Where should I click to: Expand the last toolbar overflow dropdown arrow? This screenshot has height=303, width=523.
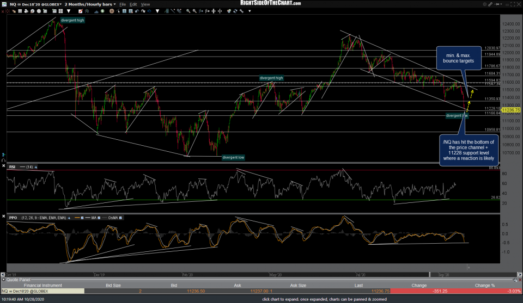pyautogui.click(x=250, y=11)
